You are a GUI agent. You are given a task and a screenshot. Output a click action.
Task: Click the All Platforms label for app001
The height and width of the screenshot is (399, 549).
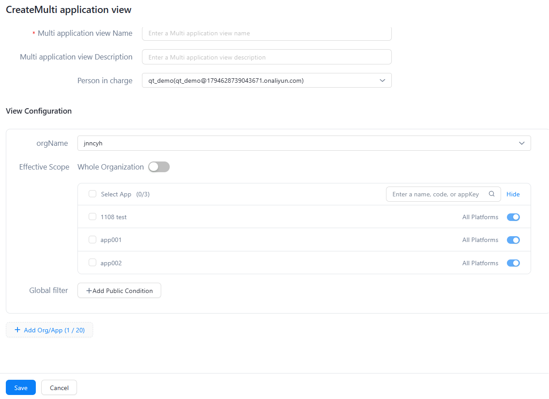(480, 240)
